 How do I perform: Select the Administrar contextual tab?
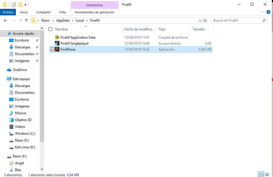click(x=95, y=5)
